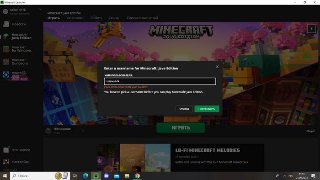Viewport: 320px width, 180px height.
Task: Confirm username with Подтвердить button
Action: (x=207, y=109)
